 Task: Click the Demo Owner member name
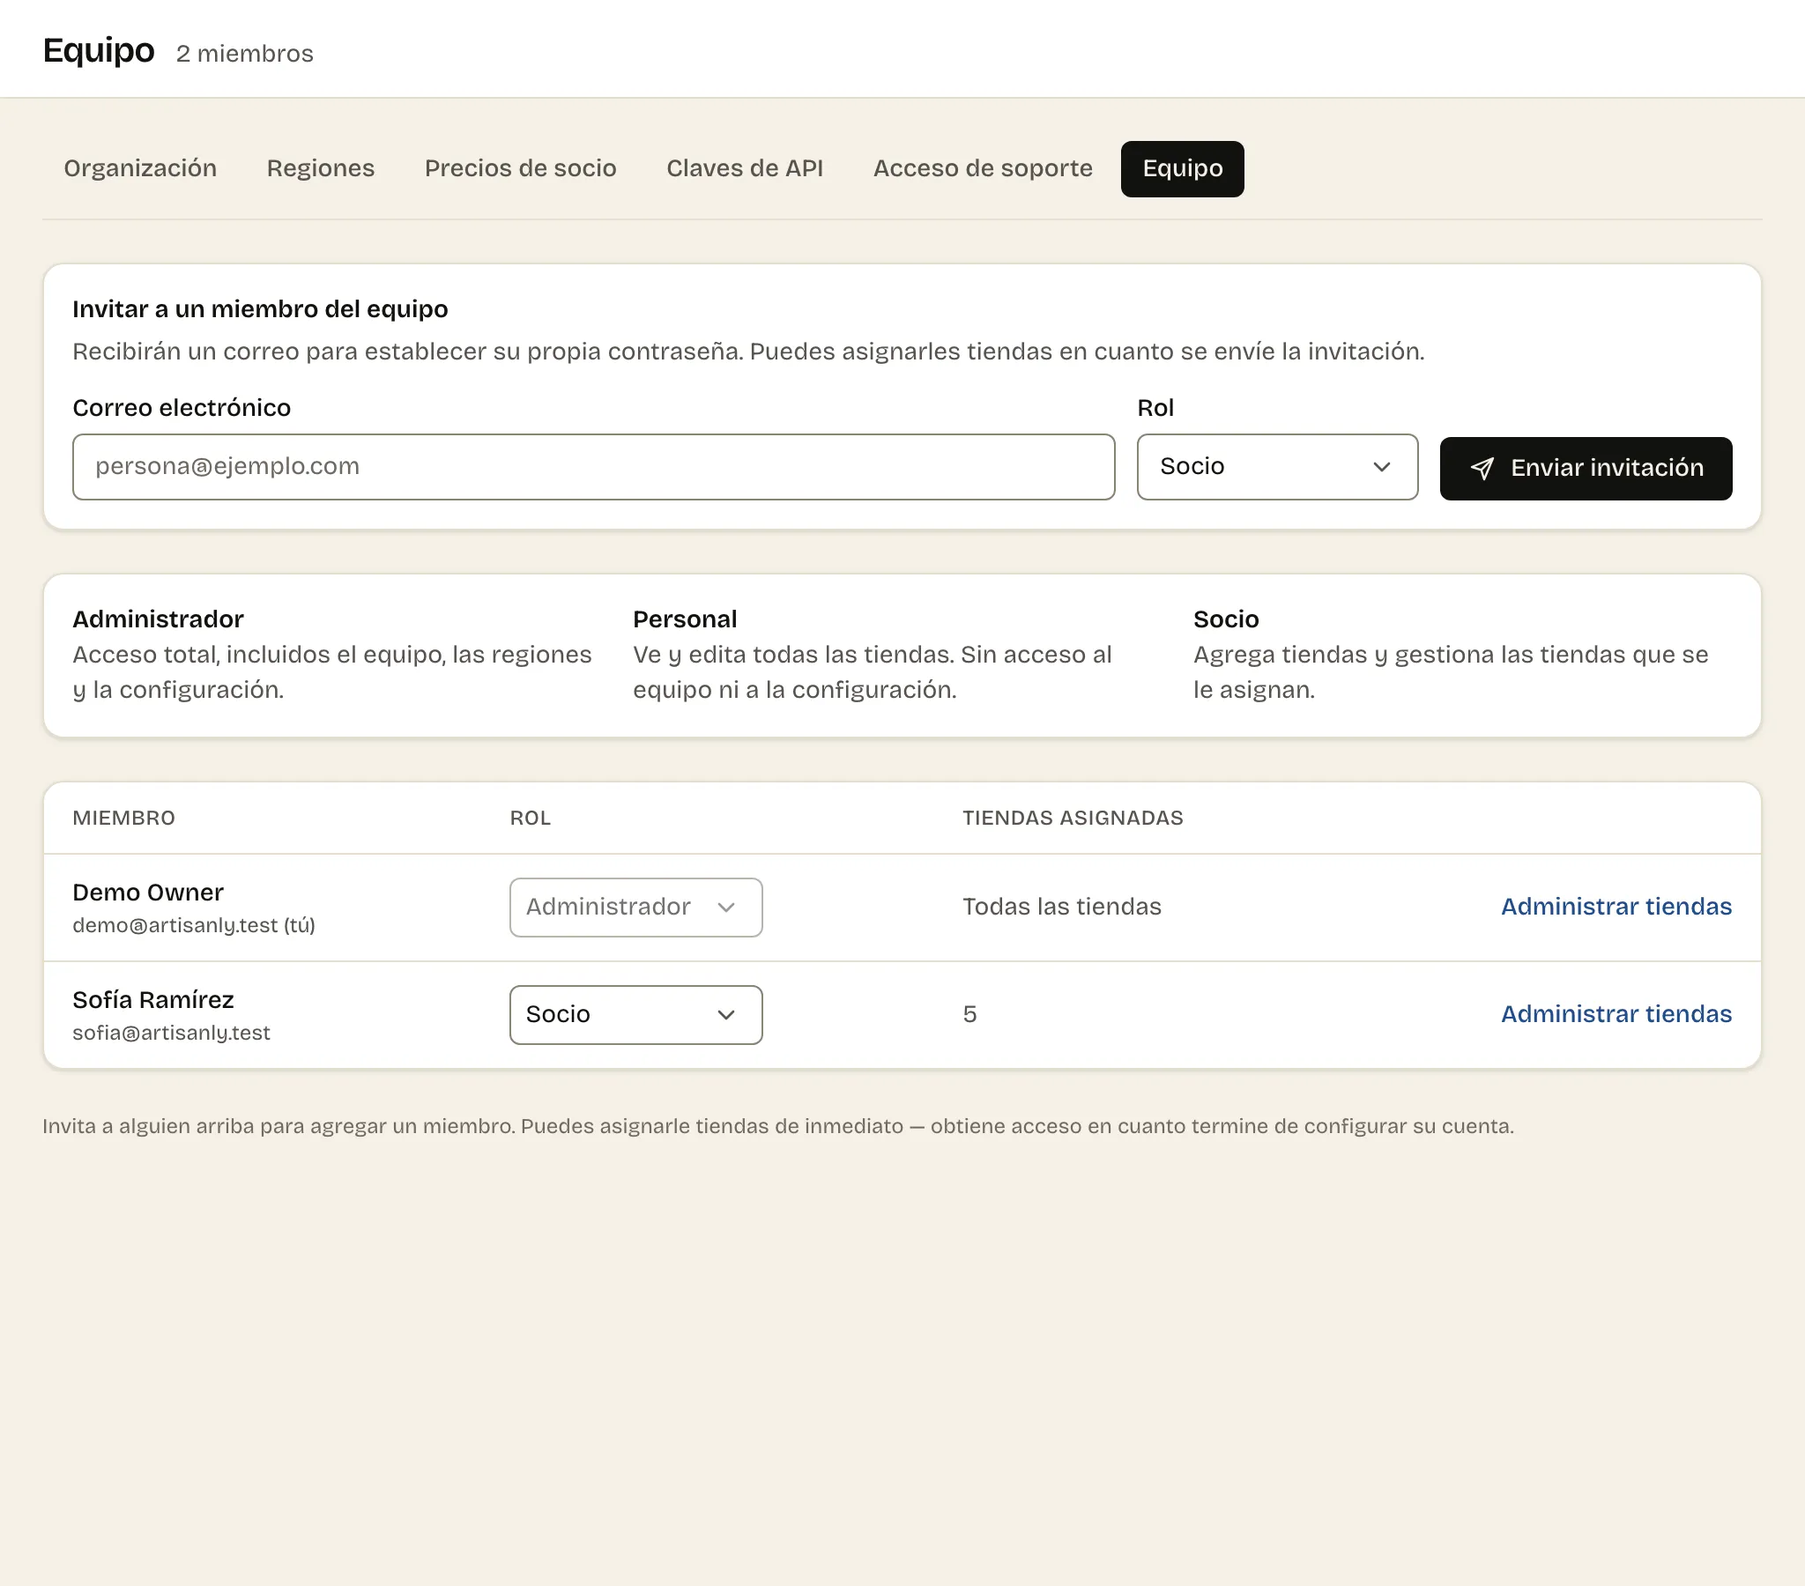point(148,892)
